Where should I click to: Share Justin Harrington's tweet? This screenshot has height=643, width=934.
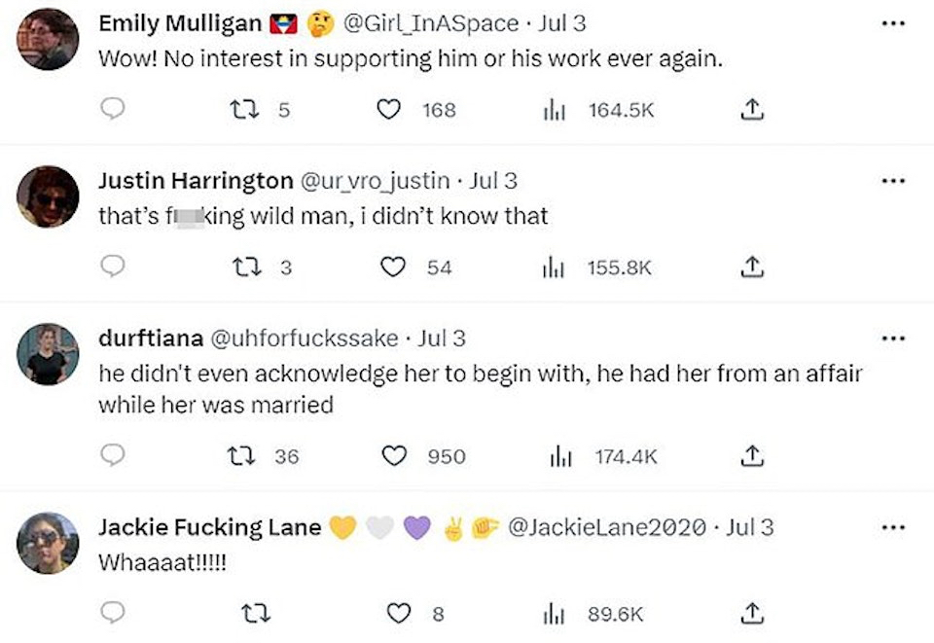tap(750, 267)
